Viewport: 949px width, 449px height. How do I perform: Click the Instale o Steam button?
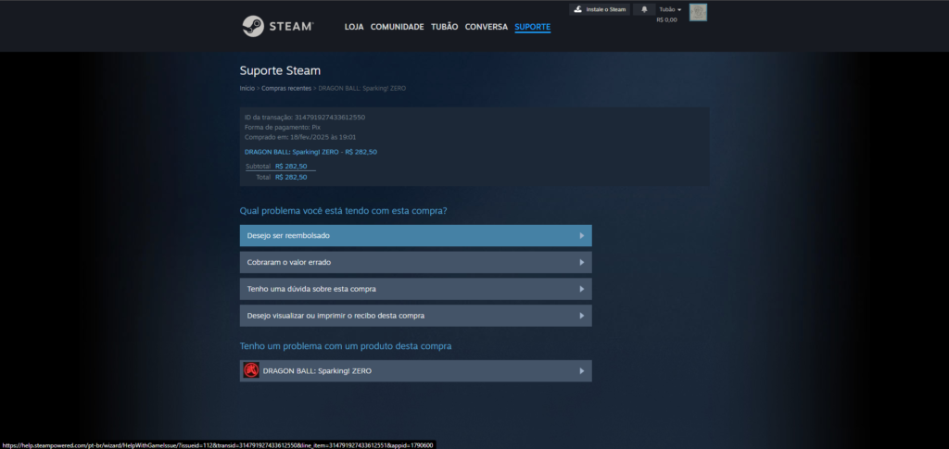coord(600,9)
